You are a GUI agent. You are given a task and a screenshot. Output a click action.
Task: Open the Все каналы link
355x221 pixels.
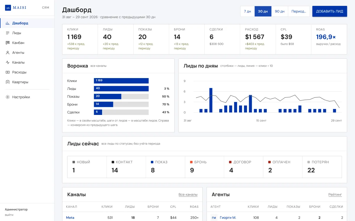[188, 195]
